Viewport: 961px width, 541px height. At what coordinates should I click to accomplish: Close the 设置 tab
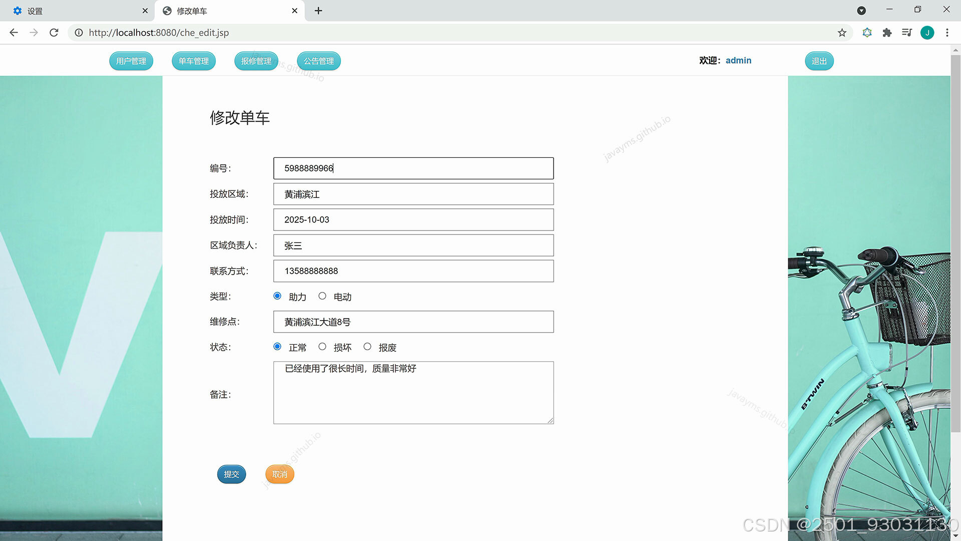(x=145, y=11)
